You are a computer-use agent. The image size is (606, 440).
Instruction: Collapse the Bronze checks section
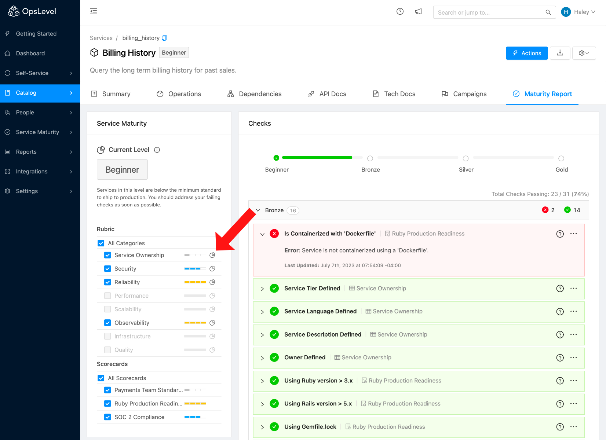258,210
